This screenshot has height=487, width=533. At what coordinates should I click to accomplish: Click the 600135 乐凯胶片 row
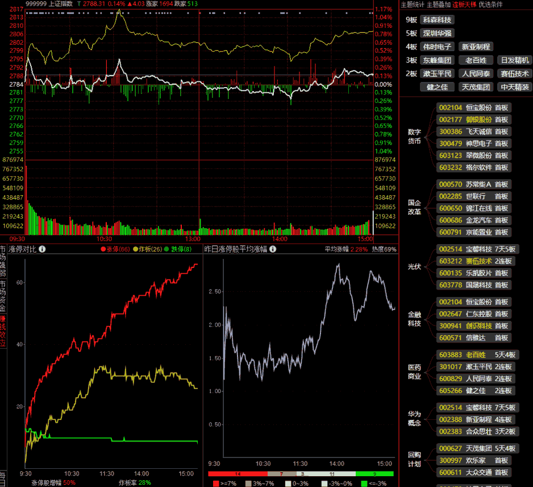(x=474, y=273)
